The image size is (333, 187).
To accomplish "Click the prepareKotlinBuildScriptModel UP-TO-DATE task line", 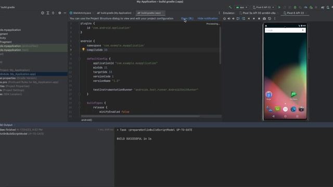I will coord(155,130).
